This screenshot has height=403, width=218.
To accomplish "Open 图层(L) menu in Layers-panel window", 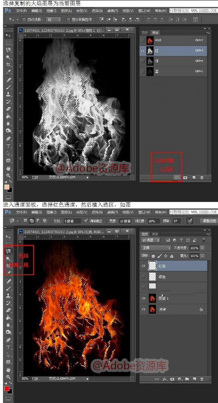I will [x=66, y=212].
